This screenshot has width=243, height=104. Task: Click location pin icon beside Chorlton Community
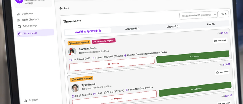coord(125,55)
